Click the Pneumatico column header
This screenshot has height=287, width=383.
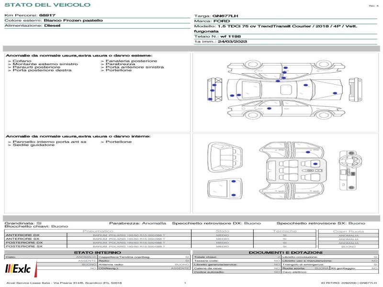pos(98,231)
